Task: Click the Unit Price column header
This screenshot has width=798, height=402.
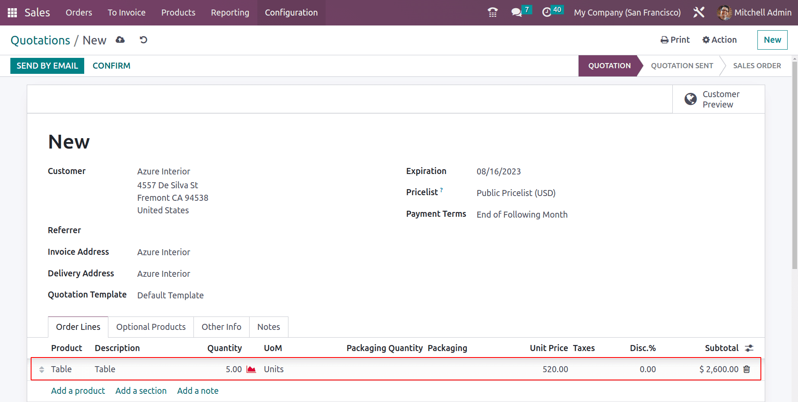Action: (x=549, y=348)
